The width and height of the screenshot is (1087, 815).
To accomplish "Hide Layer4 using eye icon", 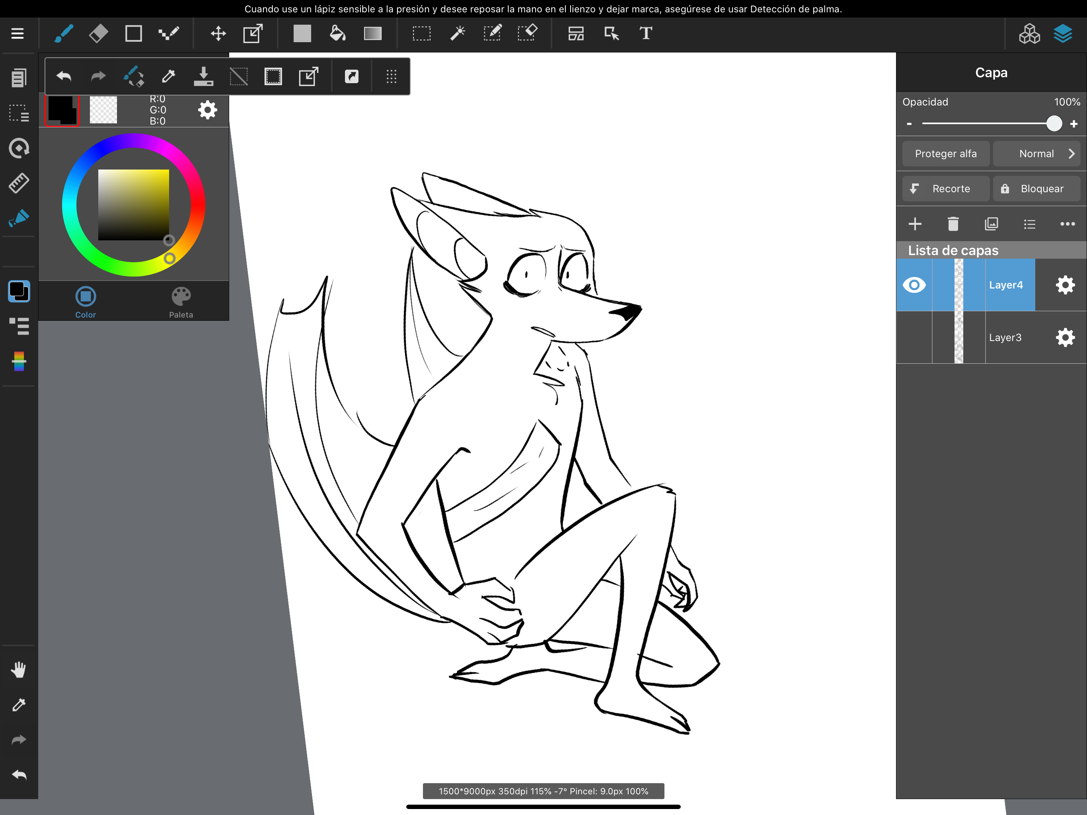I will pyautogui.click(x=914, y=285).
